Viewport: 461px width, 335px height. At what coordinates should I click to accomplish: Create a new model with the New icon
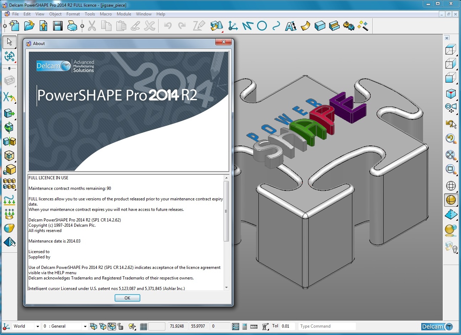[14, 26]
